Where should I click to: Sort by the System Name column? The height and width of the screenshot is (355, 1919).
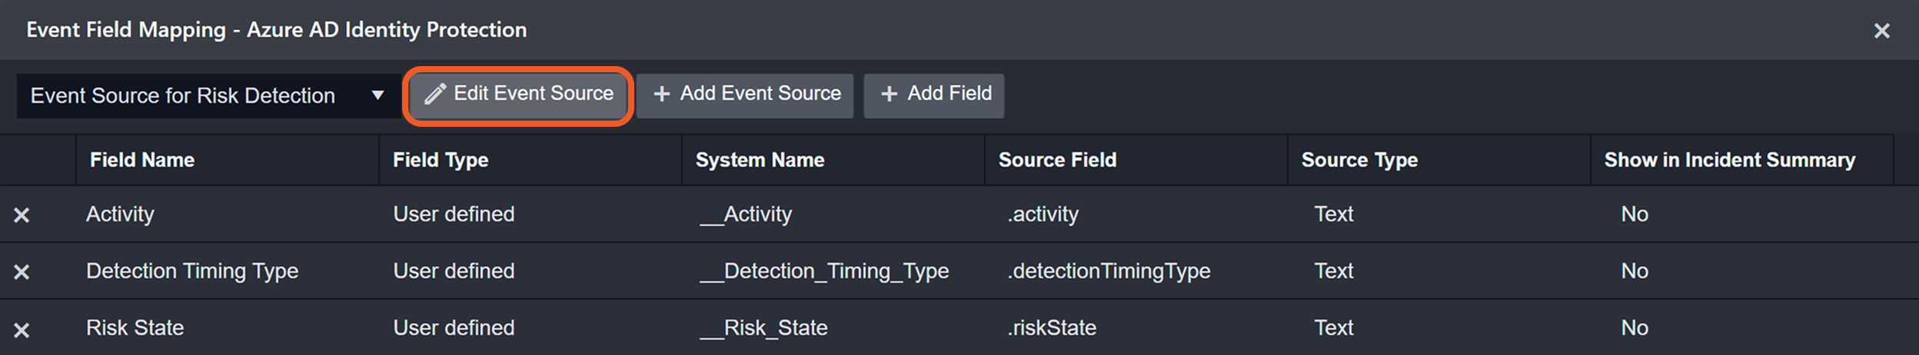pyautogui.click(x=760, y=160)
